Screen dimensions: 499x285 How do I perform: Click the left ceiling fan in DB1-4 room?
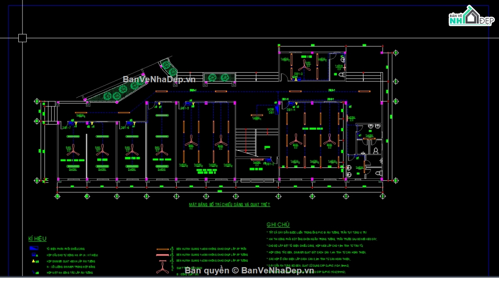[x=296, y=140]
